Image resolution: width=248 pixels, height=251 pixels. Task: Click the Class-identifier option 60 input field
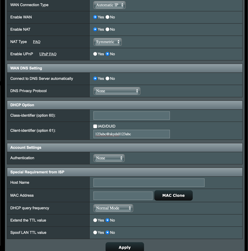[131, 115]
